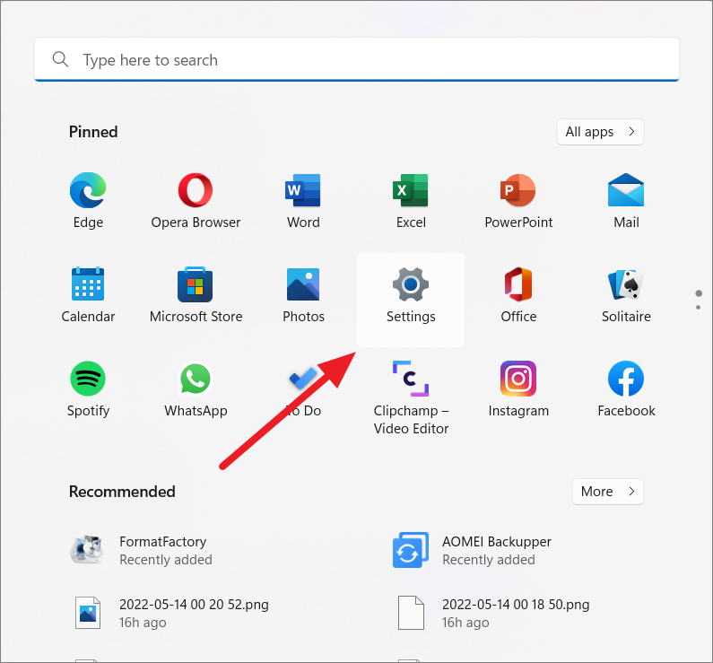Open Facebook

coord(626,389)
